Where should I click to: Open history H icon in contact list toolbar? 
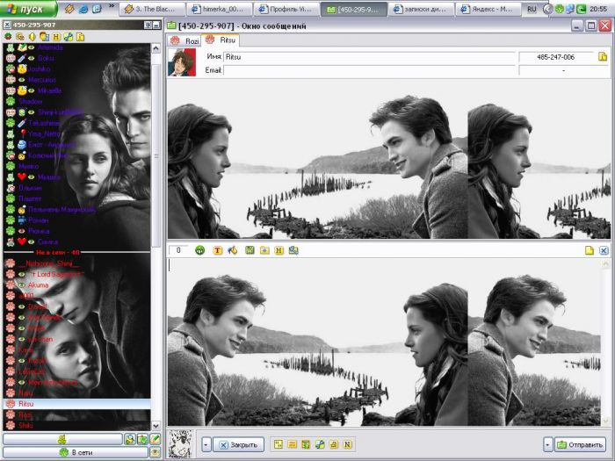click(x=56, y=37)
